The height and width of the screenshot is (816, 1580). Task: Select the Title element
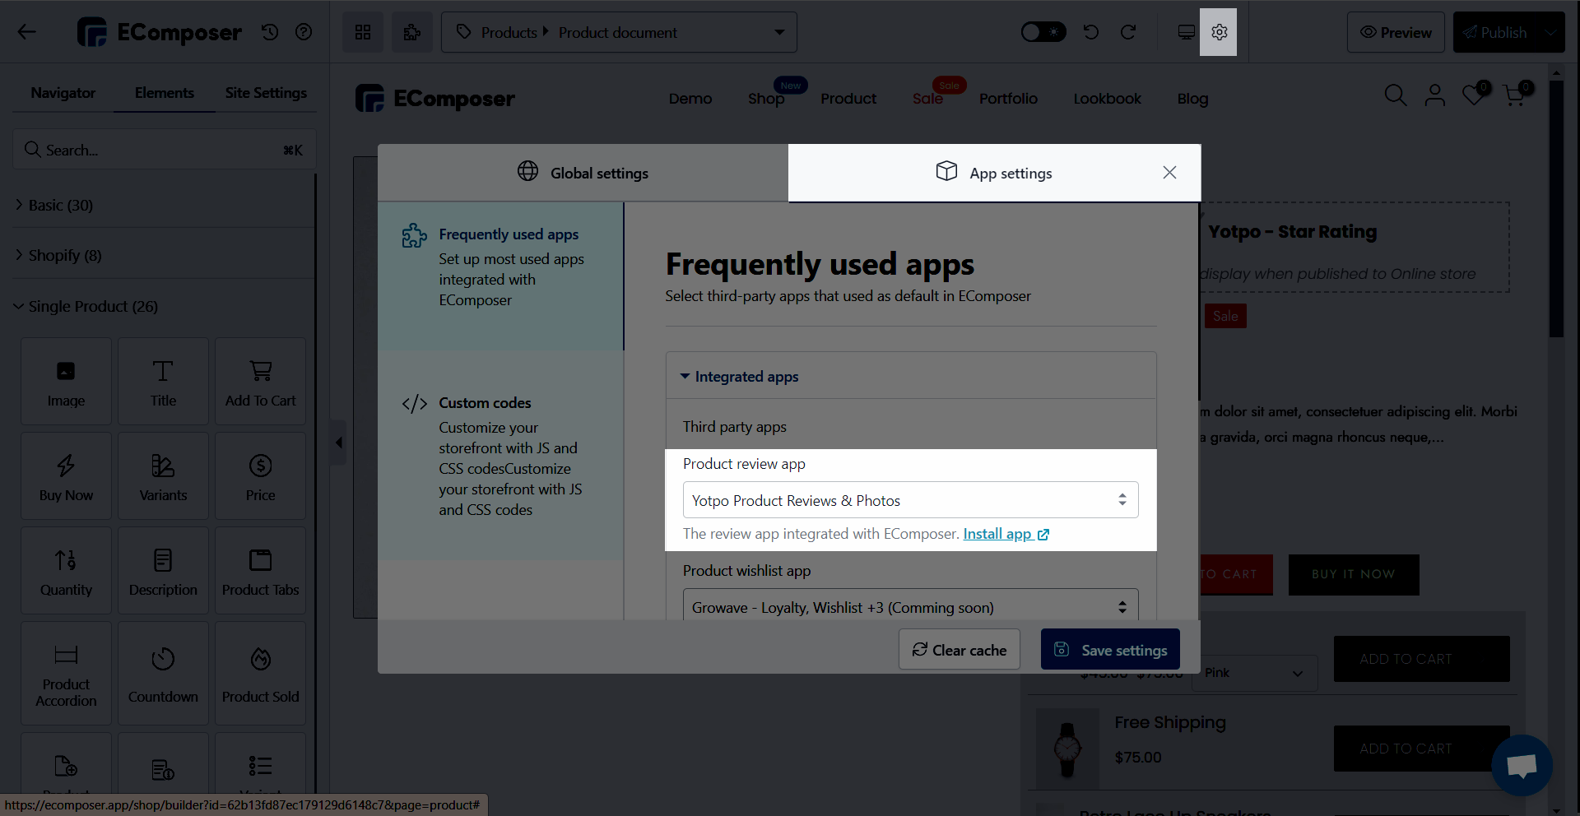(163, 382)
